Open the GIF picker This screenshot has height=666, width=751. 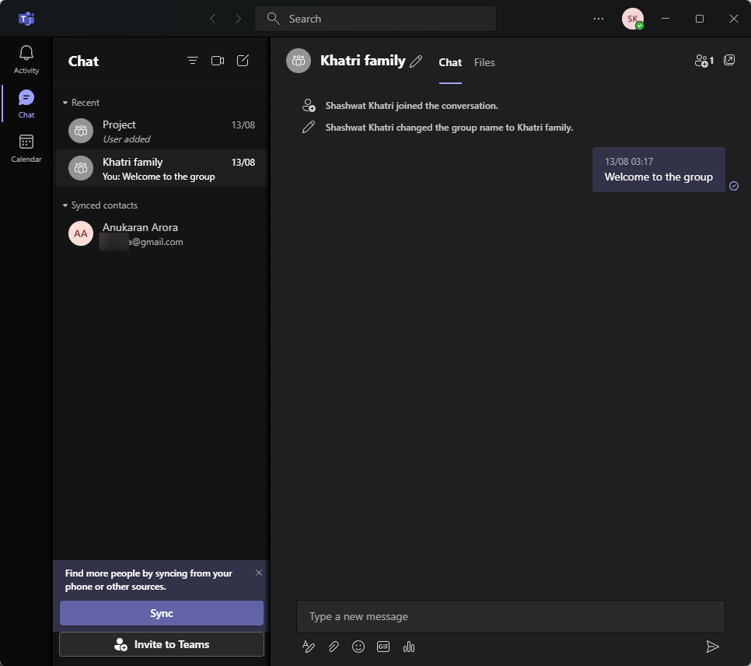click(383, 647)
